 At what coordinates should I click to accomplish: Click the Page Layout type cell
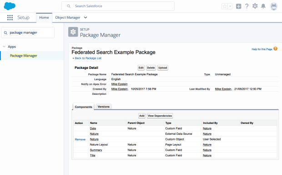(x=173, y=145)
